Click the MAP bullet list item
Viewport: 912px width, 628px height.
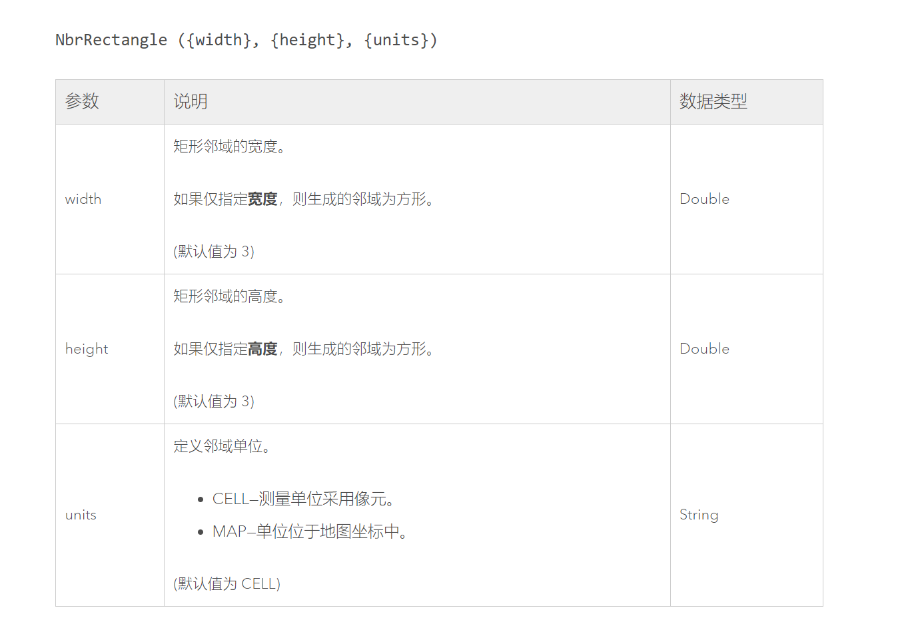(310, 531)
